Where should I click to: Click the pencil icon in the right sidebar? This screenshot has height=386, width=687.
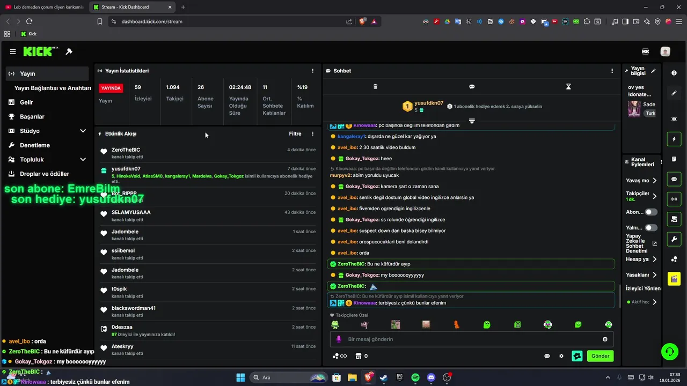click(x=674, y=93)
